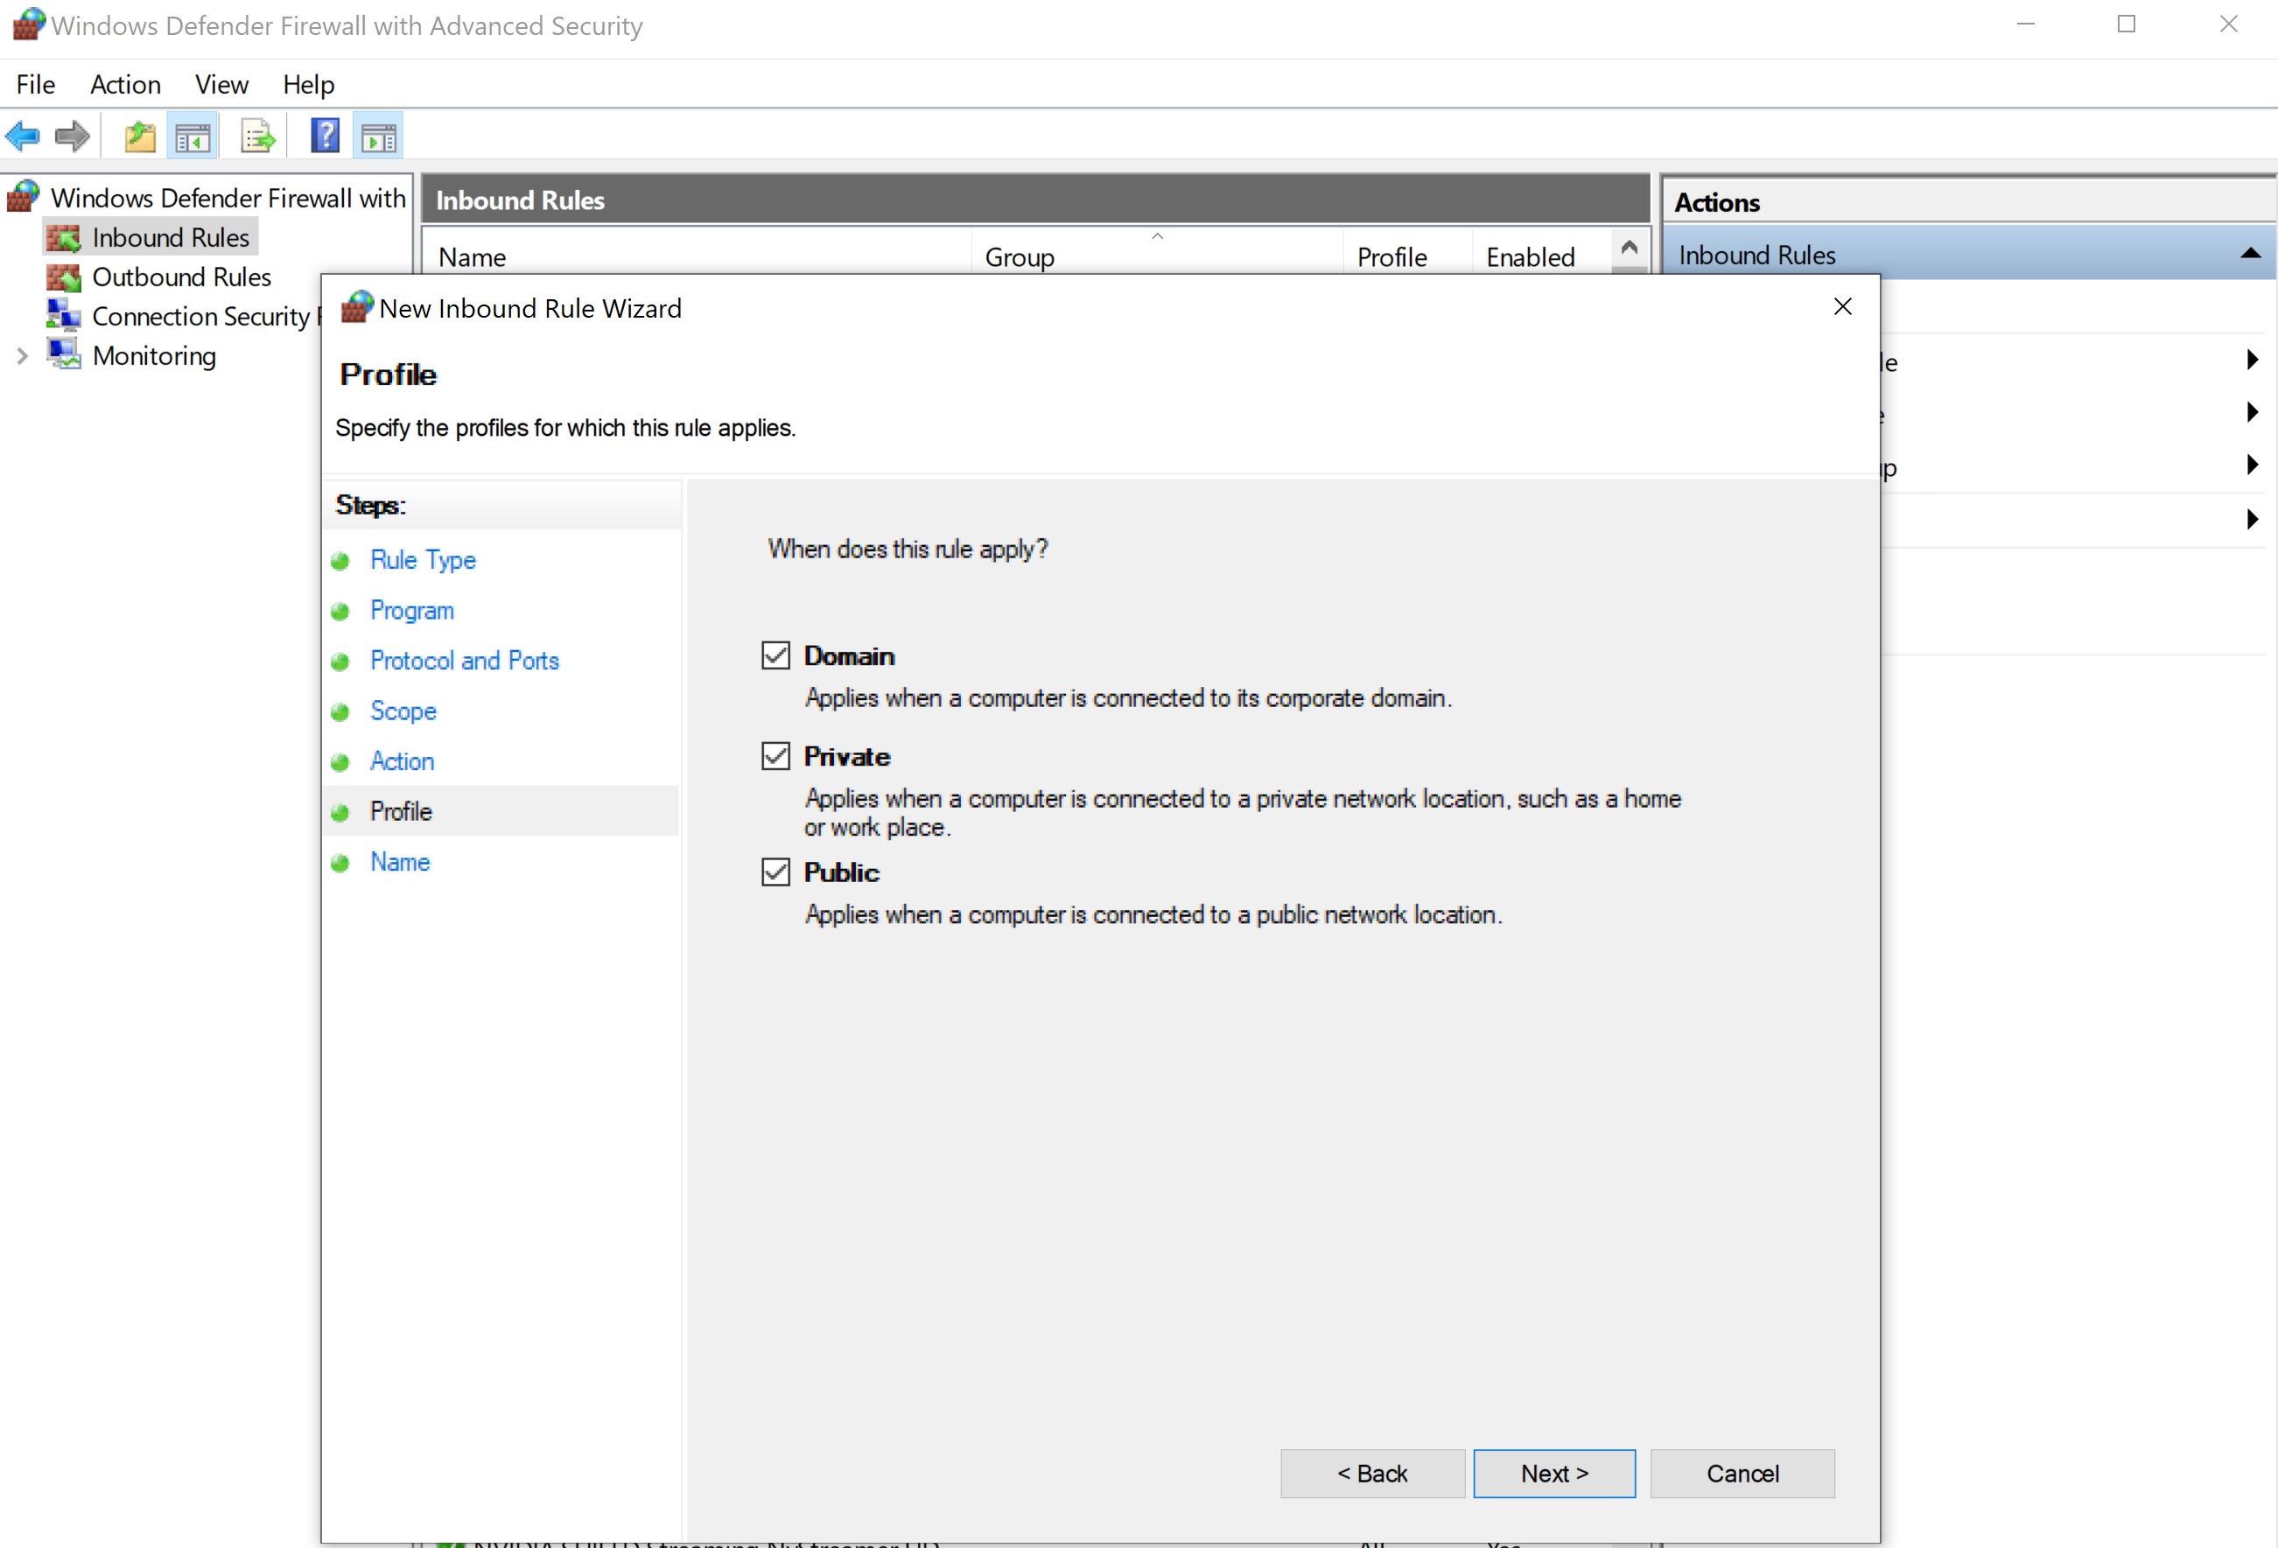The width and height of the screenshot is (2278, 1548).
Task: Go to the Program step
Action: point(411,610)
